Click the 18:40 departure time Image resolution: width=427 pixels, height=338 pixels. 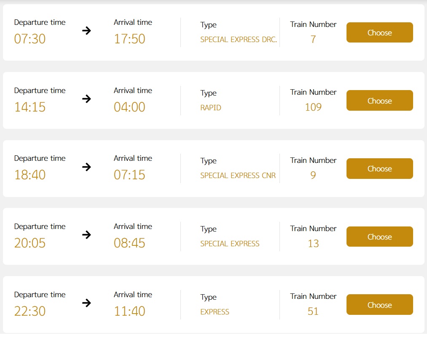coord(30,175)
